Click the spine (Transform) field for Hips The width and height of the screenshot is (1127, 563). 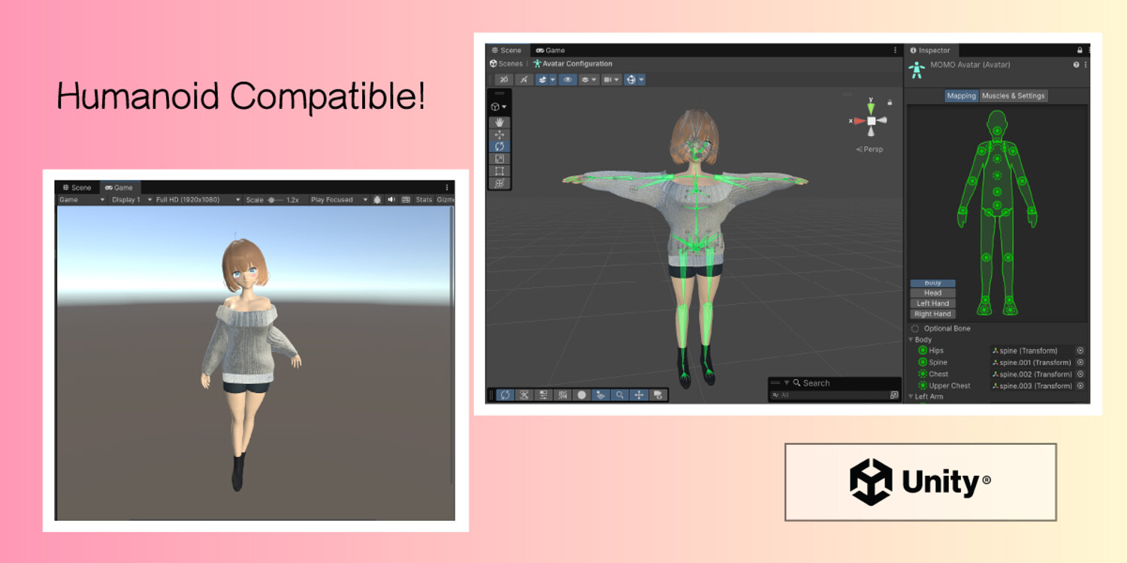point(1032,350)
